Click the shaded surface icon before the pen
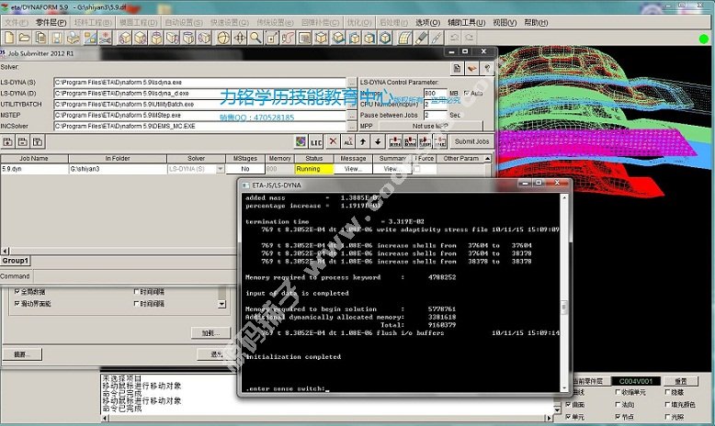Viewport: 715px width, 426px height. coord(405,38)
